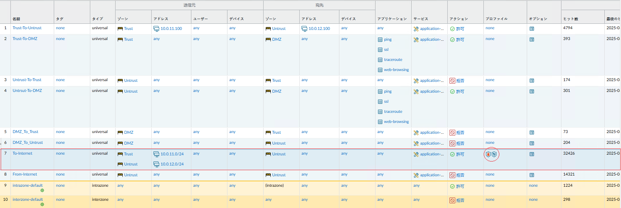Click the antivirus profile icon on To-Internet rule
This screenshot has height=208, width=621.
click(488, 154)
